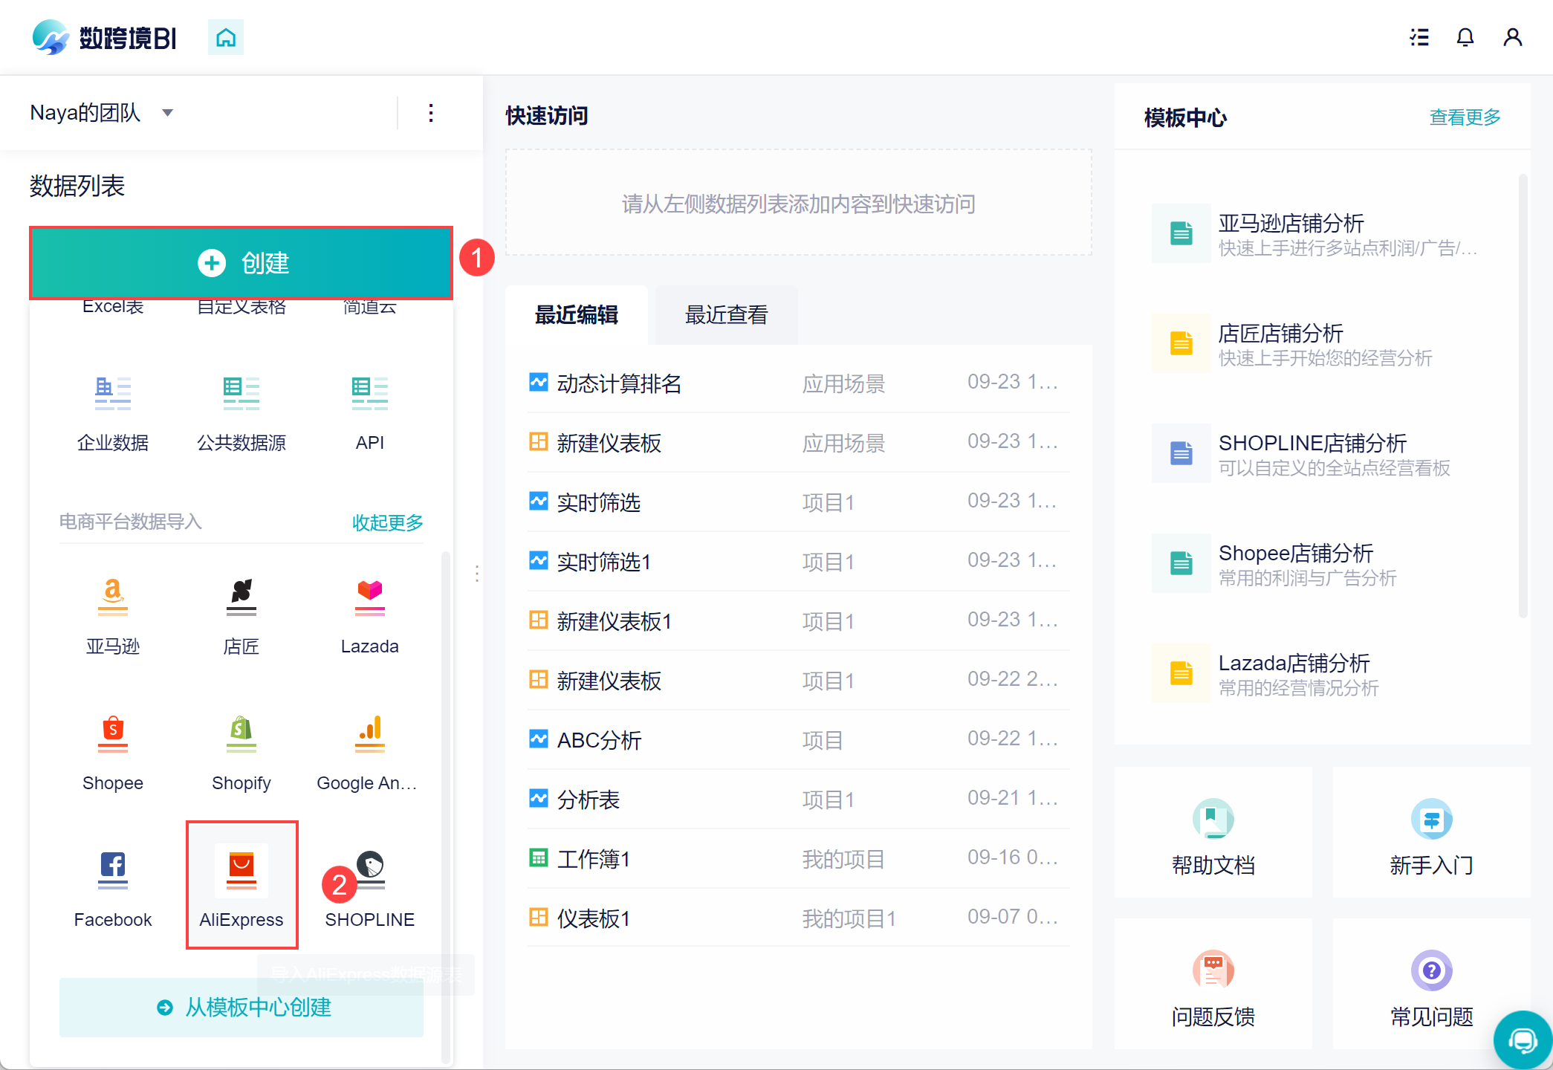This screenshot has height=1070, width=1553.
Task: Open the 常见问题 FAQ card
Action: (1432, 984)
